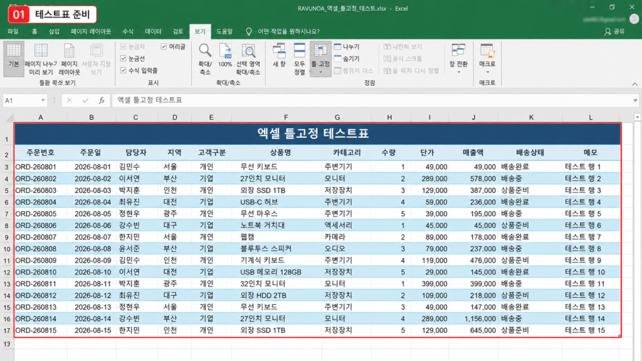Click the 배송상태 header cell
This screenshot has width=642, height=361.
click(x=530, y=153)
